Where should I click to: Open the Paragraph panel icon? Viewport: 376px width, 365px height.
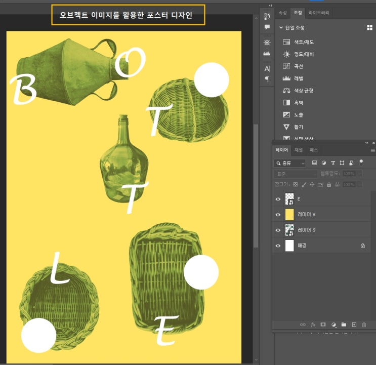[267, 79]
